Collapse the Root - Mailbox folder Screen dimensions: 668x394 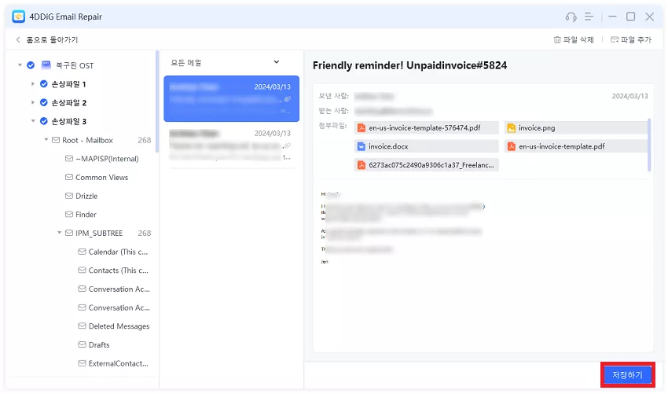click(x=46, y=140)
